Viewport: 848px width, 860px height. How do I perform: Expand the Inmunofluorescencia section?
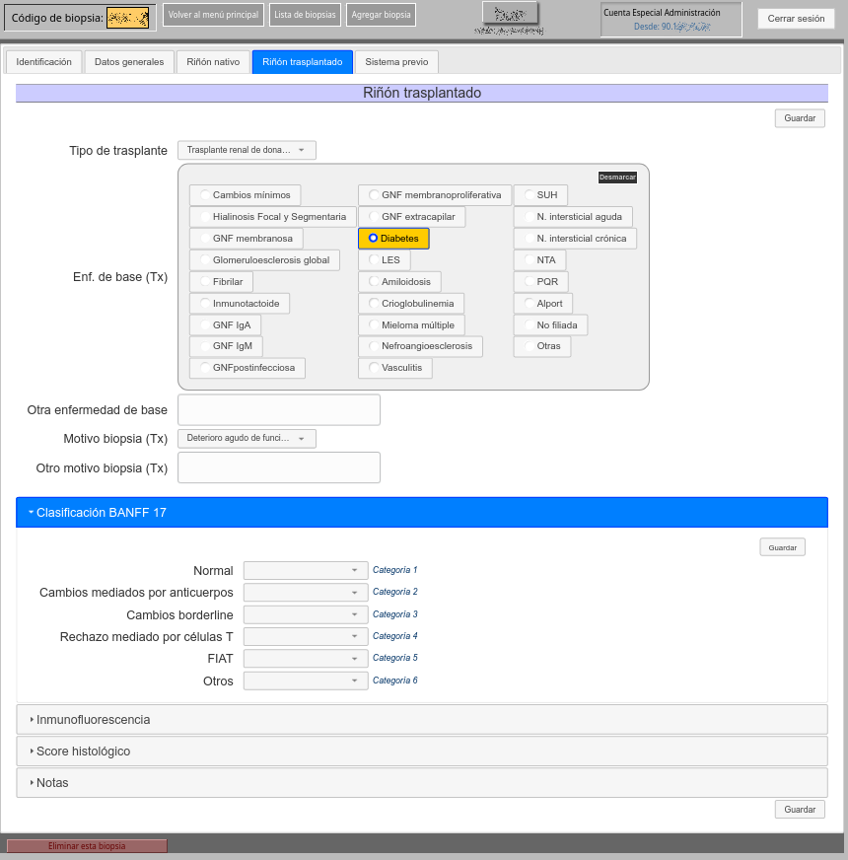[x=421, y=720]
